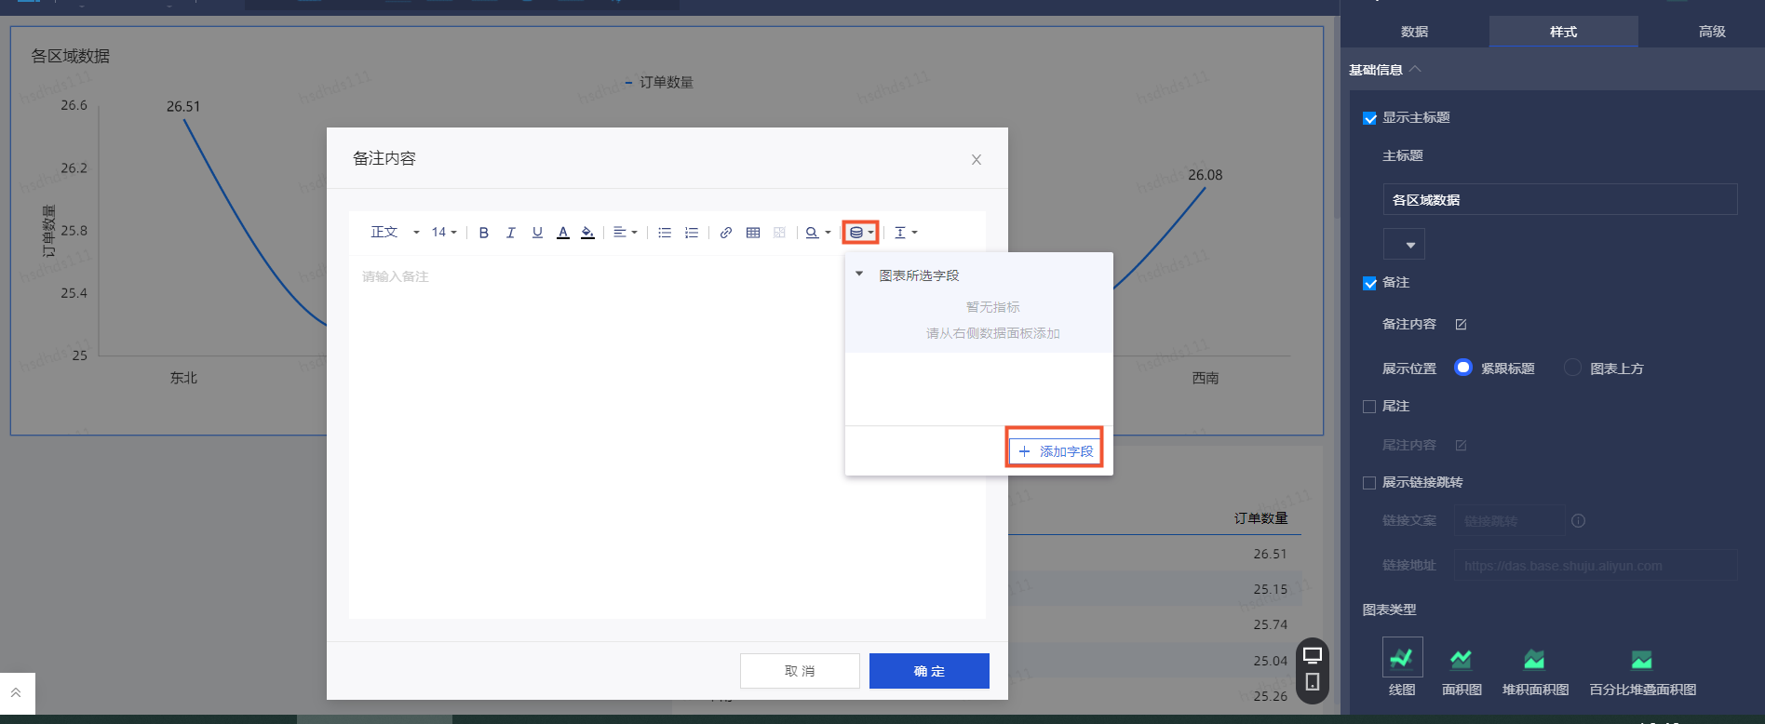The height and width of the screenshot is (724, 1765).
Task: Enable the 尾注 checkbox
Action: click(1369, 407)
